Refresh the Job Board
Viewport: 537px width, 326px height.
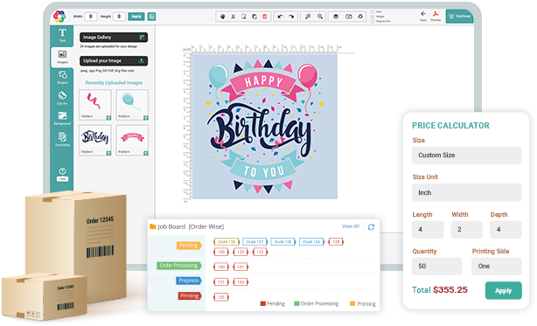tap(371, 226)
